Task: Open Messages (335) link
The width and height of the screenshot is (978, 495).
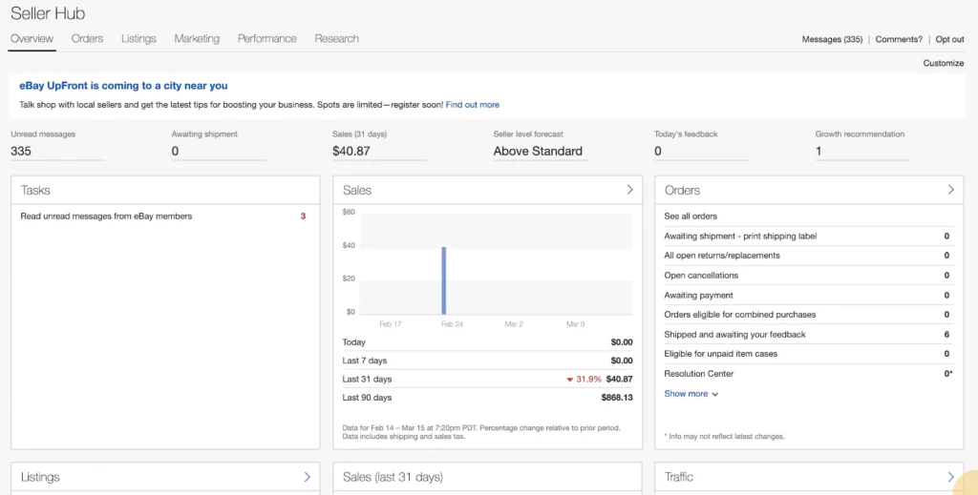Action: click(832, 39)
